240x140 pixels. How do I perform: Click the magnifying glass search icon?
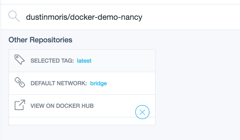tap(14, 16)
